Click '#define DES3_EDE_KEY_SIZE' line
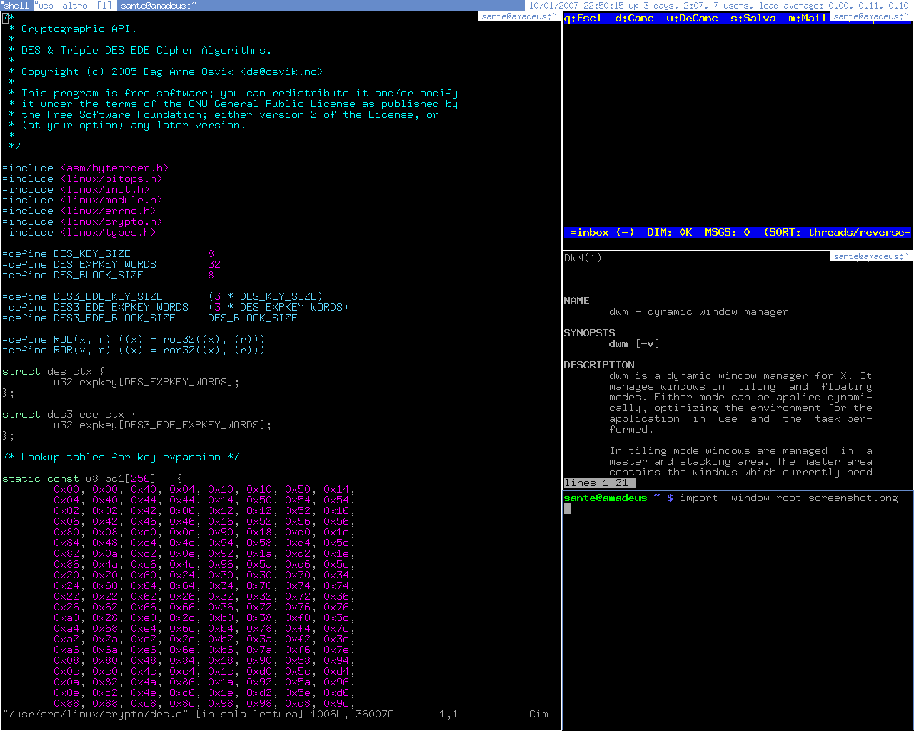Screen dimensions: 914x731 coord(163,296)
